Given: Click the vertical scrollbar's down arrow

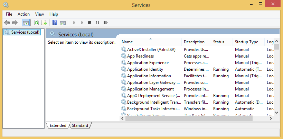Looking at the screenshot, I should (x=276, y=113).
